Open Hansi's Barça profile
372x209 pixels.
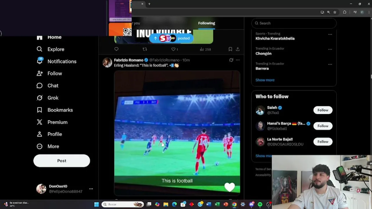tap(286, 123)
